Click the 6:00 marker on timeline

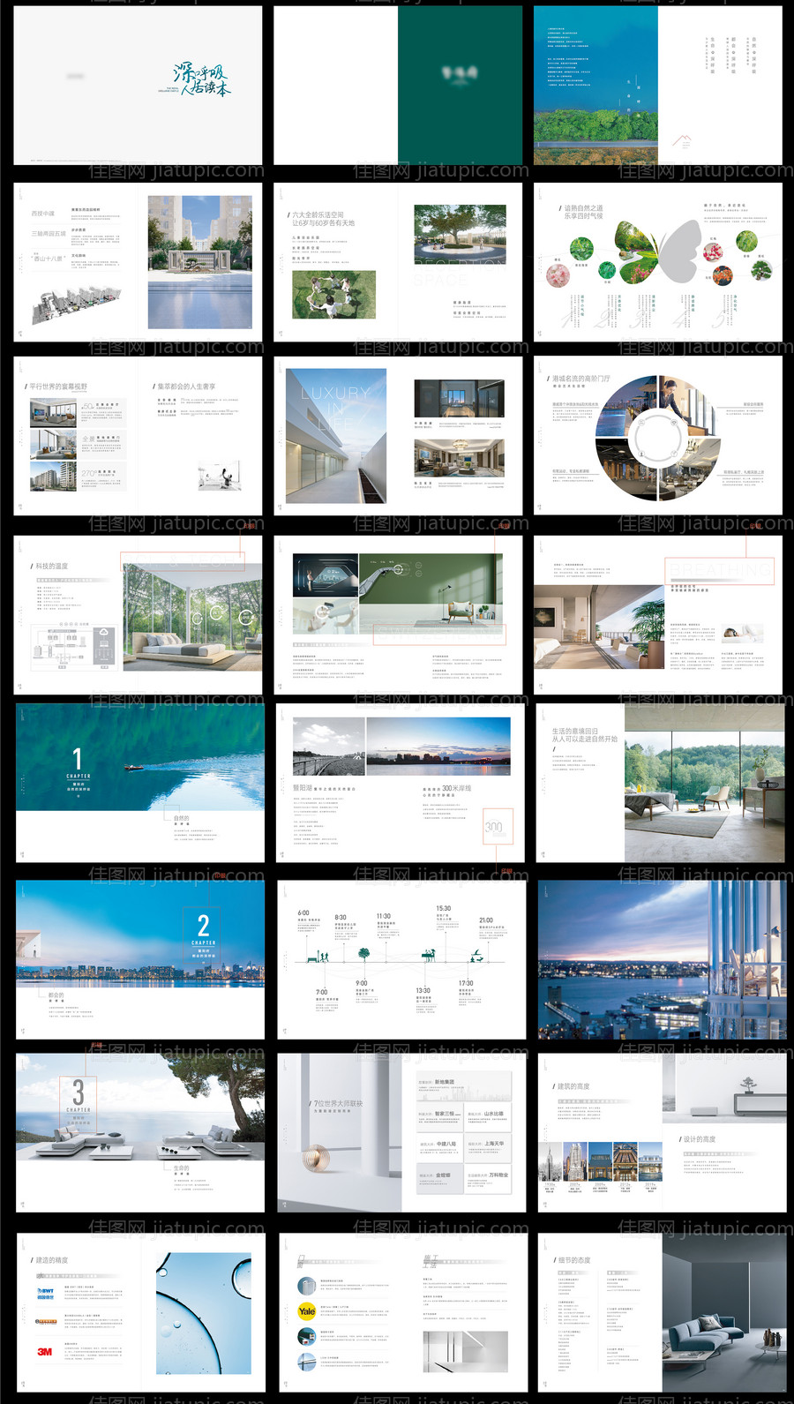(x=303, y=913)
